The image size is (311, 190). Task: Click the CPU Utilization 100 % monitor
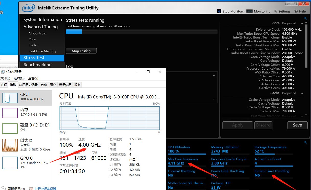[x=187, y=149]
